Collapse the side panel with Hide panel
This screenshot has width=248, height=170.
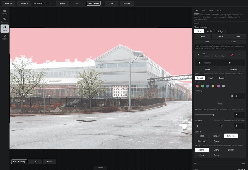94,3
